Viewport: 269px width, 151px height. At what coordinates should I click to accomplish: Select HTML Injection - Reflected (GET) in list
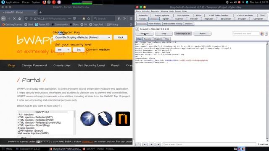click(35, 117)
